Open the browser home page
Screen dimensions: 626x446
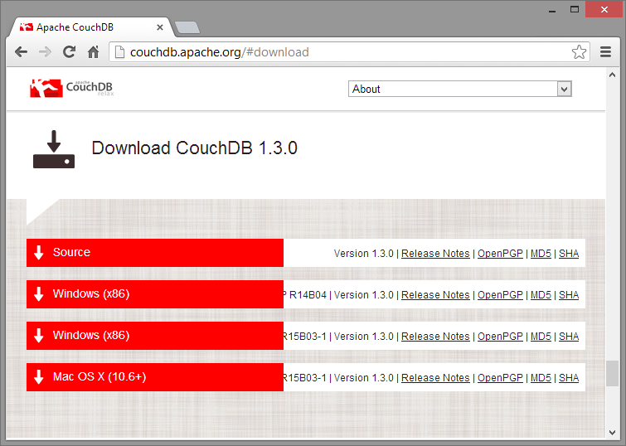[93, 52]
